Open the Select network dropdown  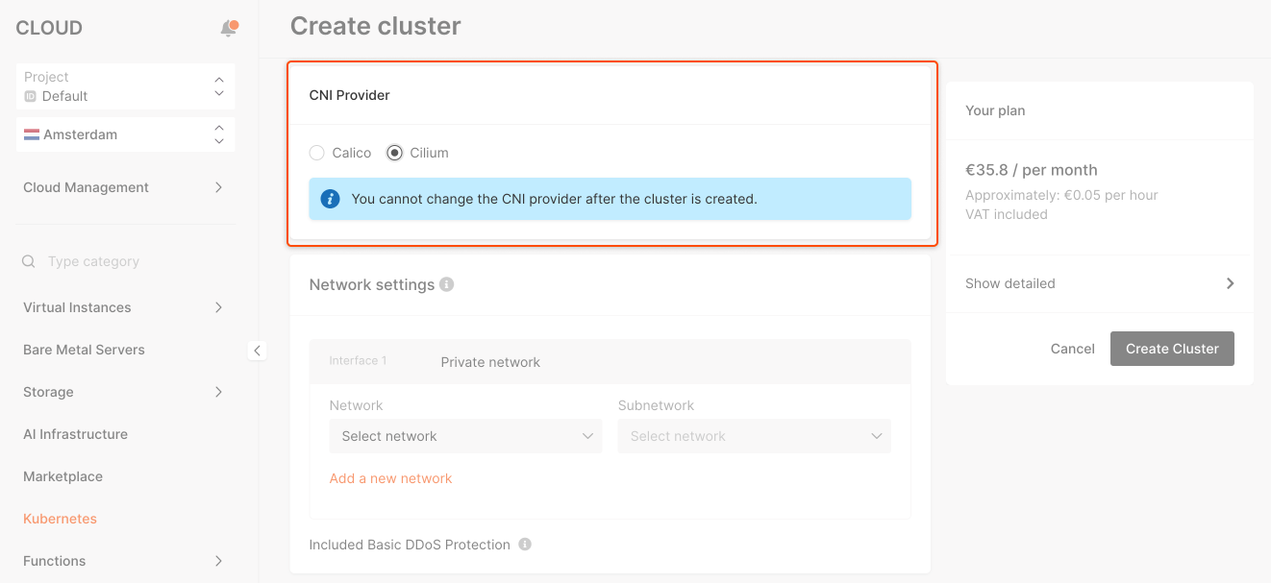[465, 436]
